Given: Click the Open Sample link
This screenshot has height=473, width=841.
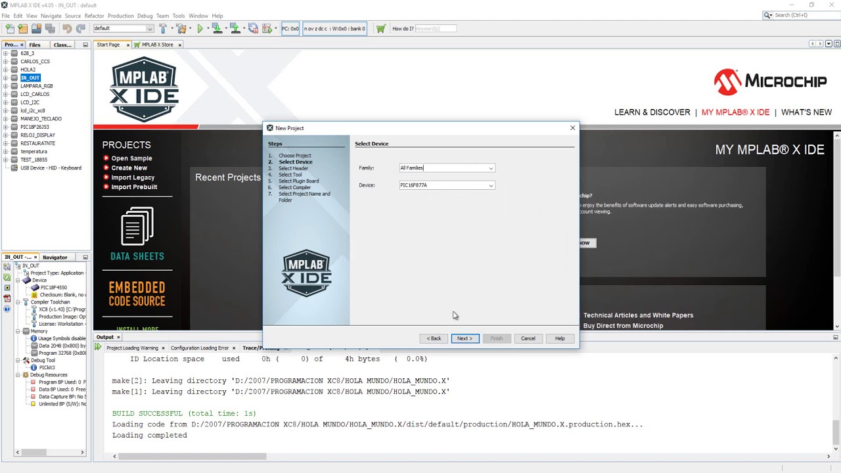Looking at the screenshot, I should click(131, 158).
